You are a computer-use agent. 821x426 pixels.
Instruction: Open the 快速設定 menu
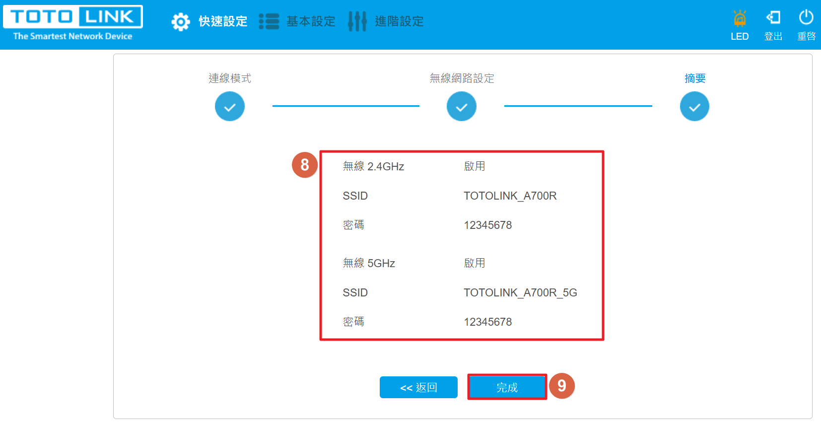[x=223, y=21]
